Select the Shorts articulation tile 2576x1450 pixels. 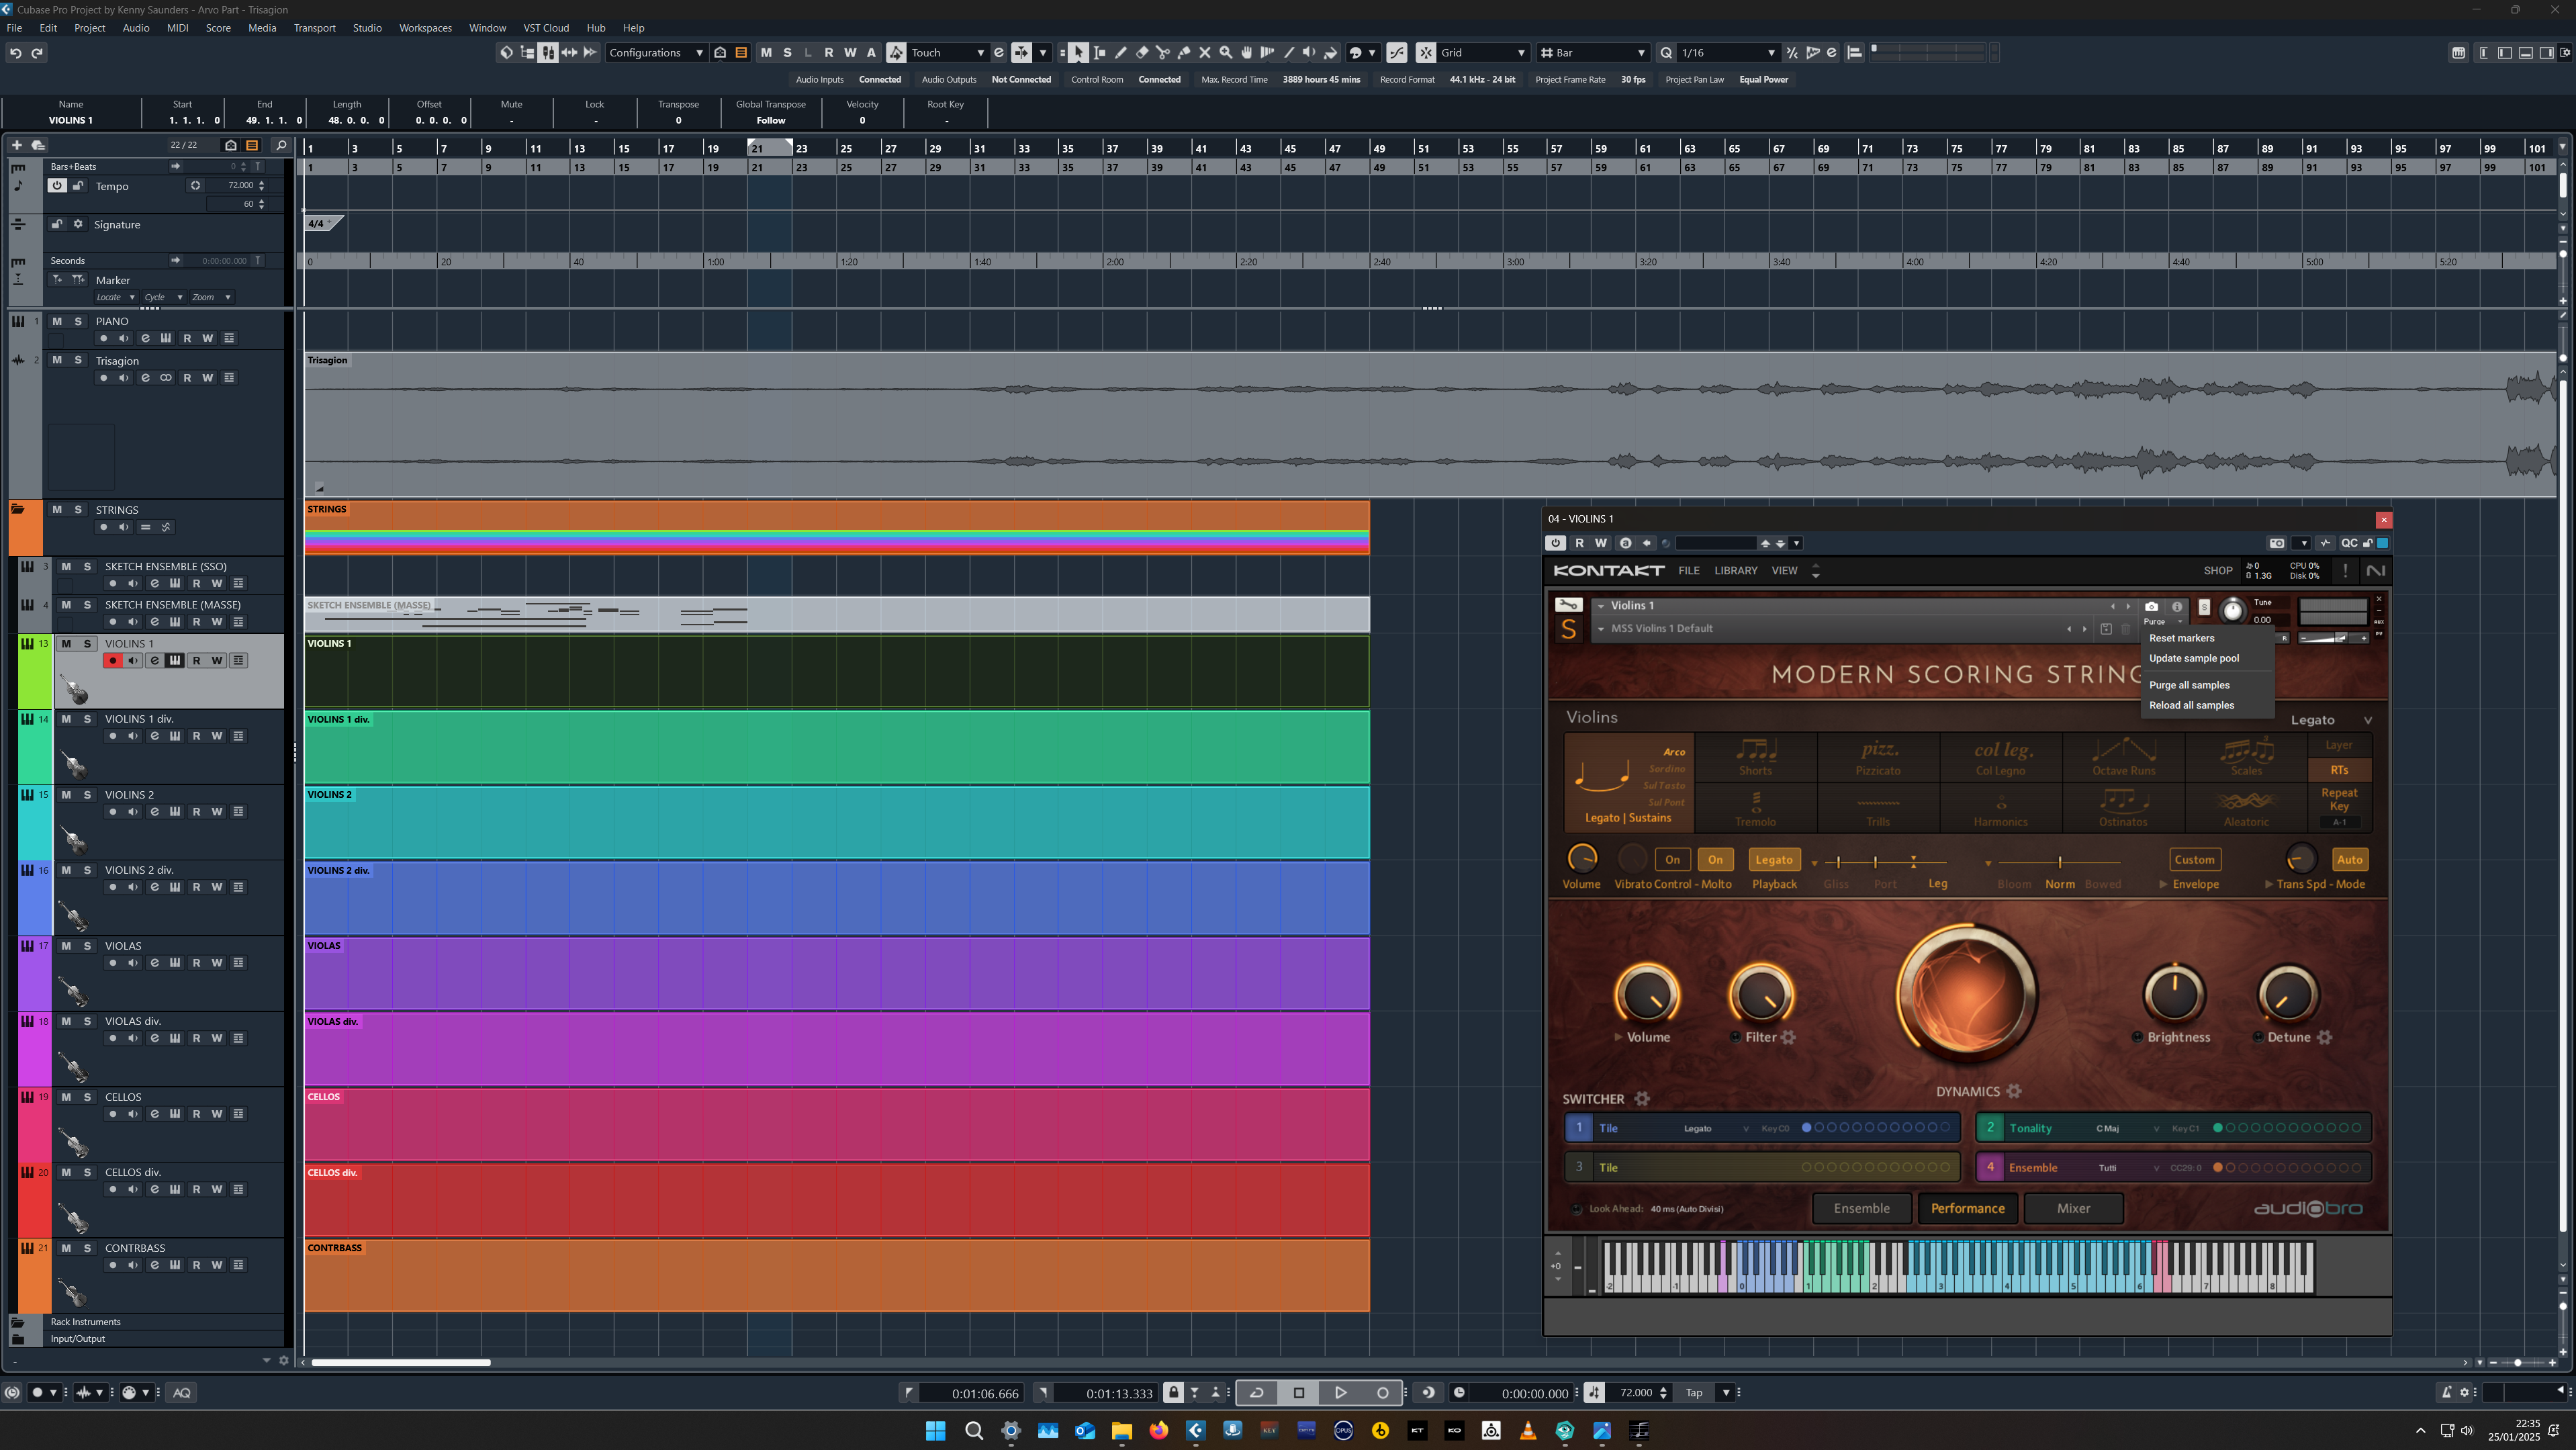(x=1755, y=758)
